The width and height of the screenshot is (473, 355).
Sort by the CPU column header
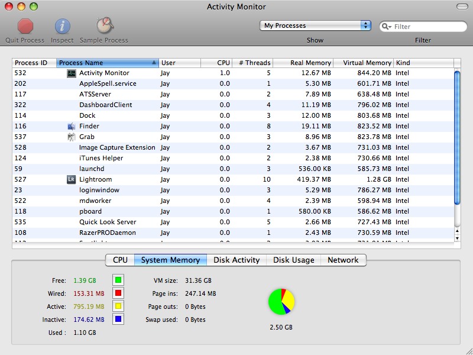coord(216,63)
